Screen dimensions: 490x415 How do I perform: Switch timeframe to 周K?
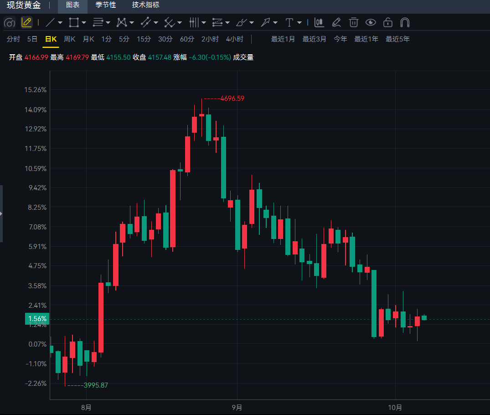click(69, 39)
